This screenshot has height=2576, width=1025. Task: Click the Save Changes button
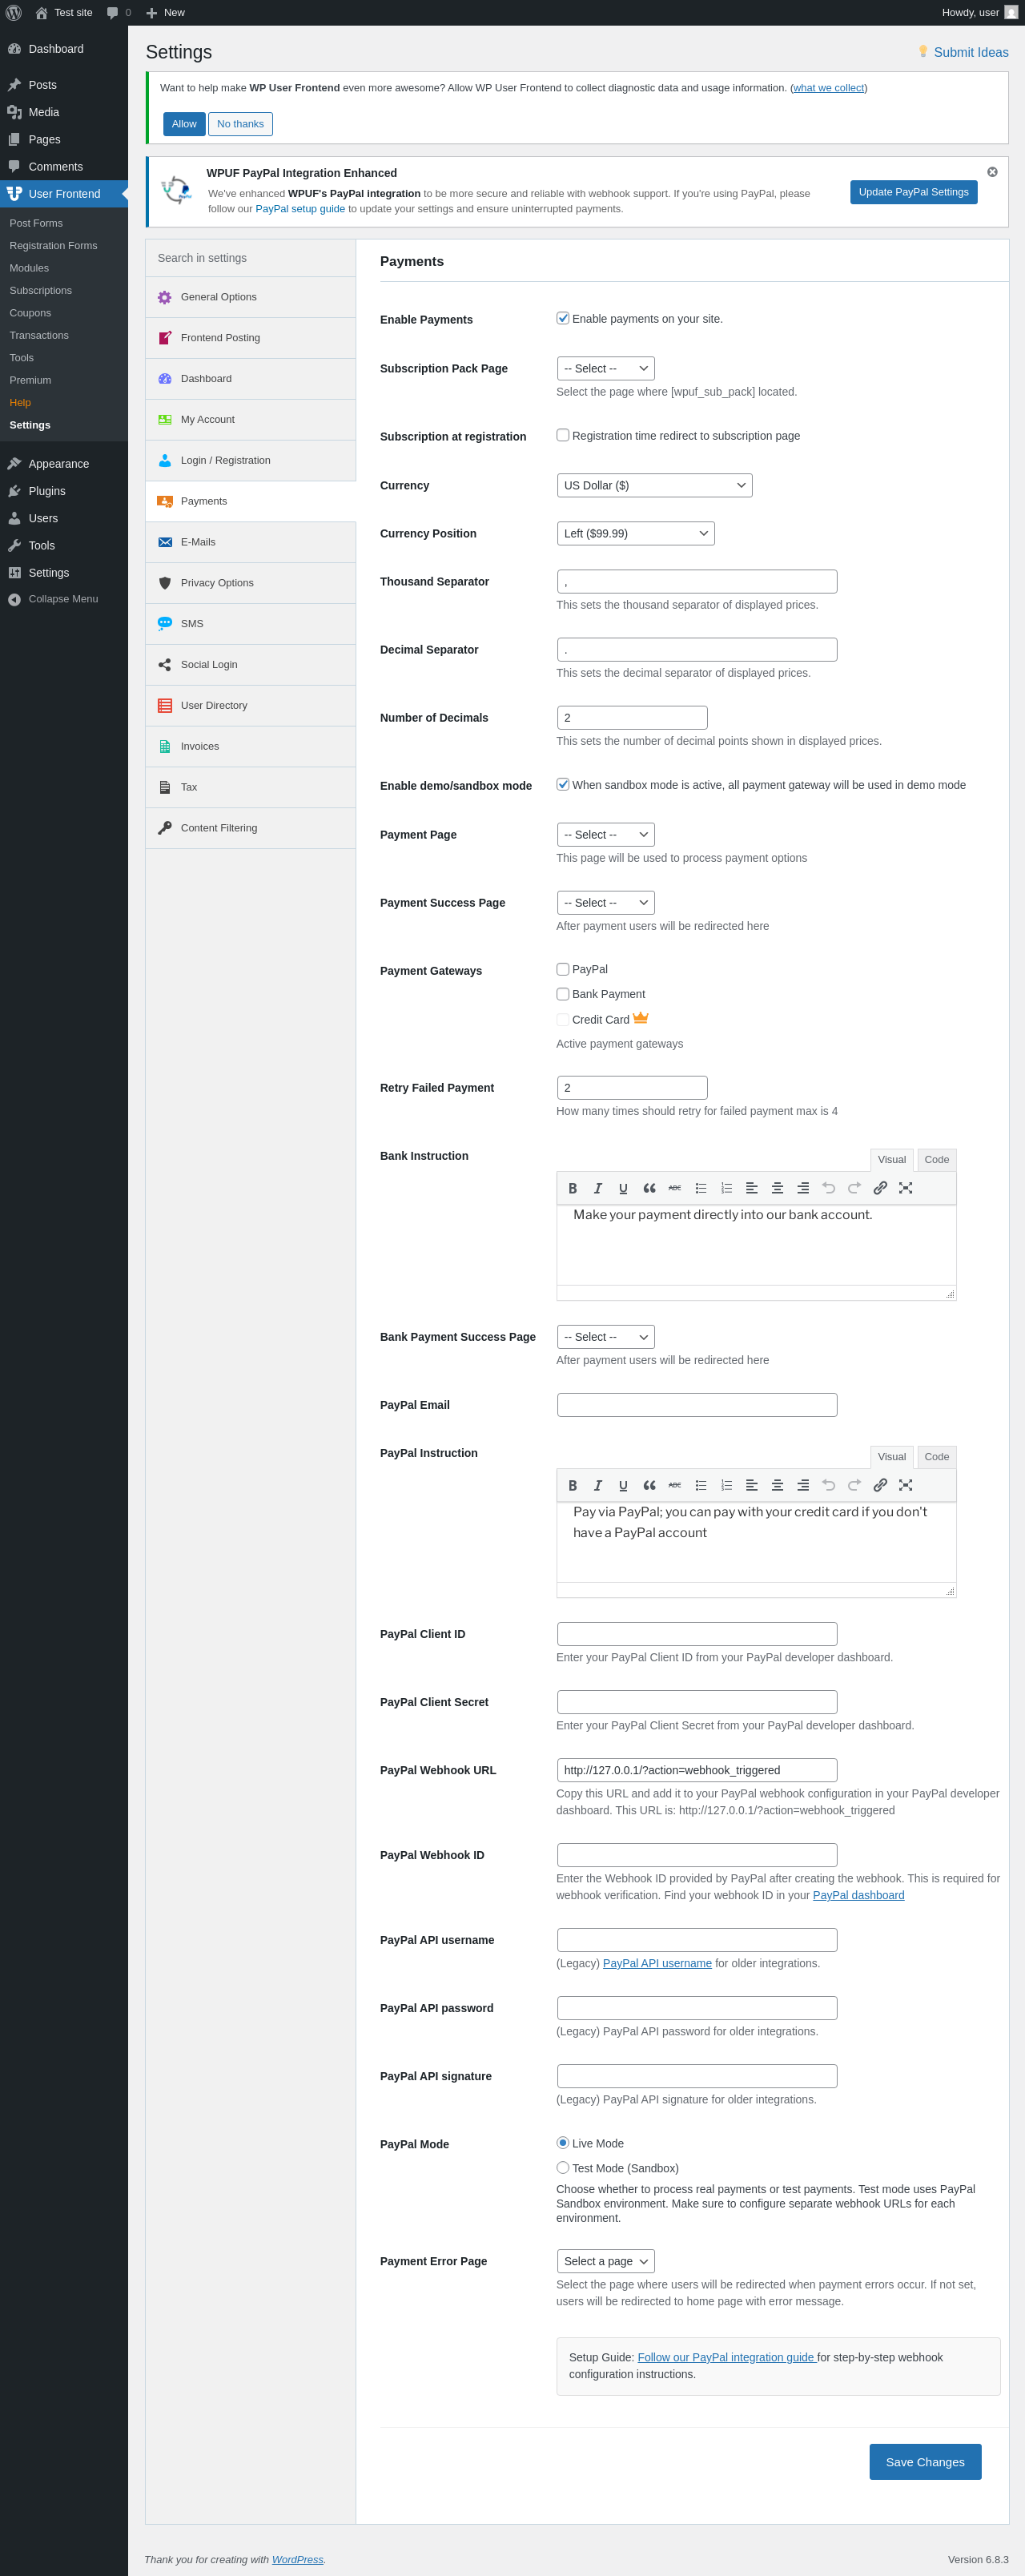click(x=924, y=2461)
